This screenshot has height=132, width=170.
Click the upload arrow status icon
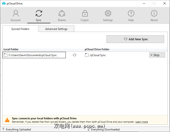(x=3, y=129)
